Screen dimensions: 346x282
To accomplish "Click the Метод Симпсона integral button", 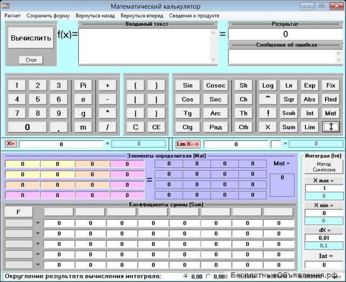I will click(x=323, y=167).
